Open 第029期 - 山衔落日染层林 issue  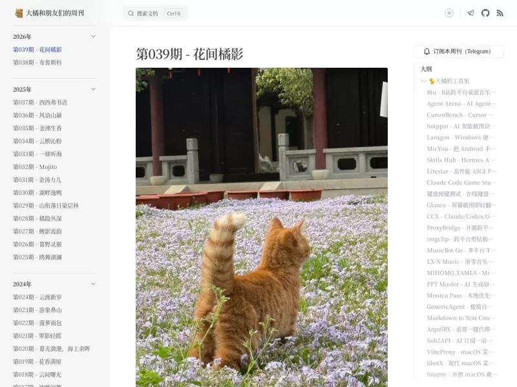46,205
